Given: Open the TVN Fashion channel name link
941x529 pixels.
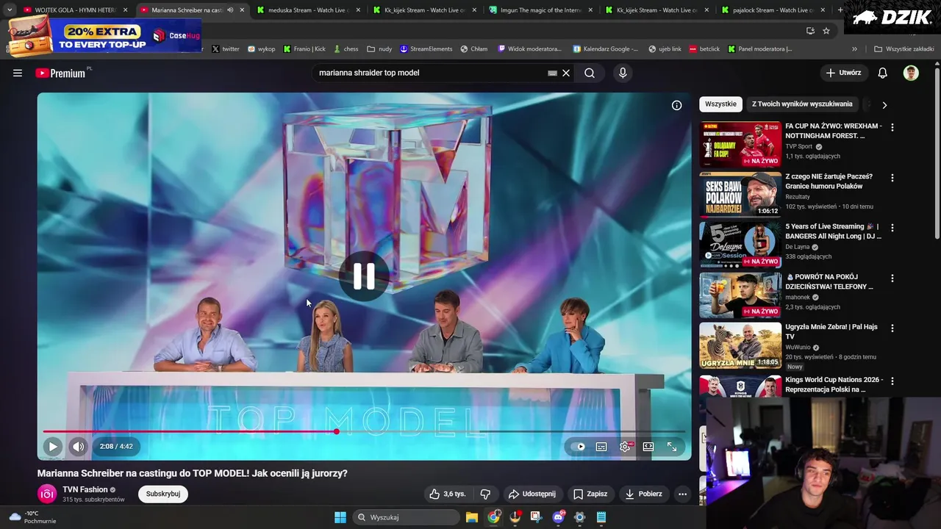Looking at the screenshot, I should [x=85, y=489].
